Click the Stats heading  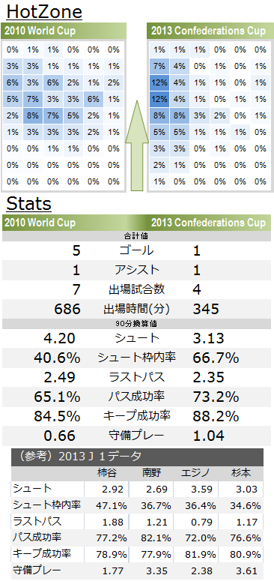pyautogui.click(x=29, y=204)
